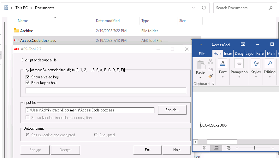This screenshot has width=279, height=158.
Task: Click the Ribbon Display Options icon
Action: coord(243,44)
